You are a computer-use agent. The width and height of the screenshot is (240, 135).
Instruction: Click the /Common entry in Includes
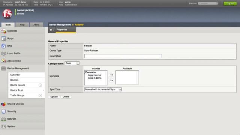tap(90, 72)
